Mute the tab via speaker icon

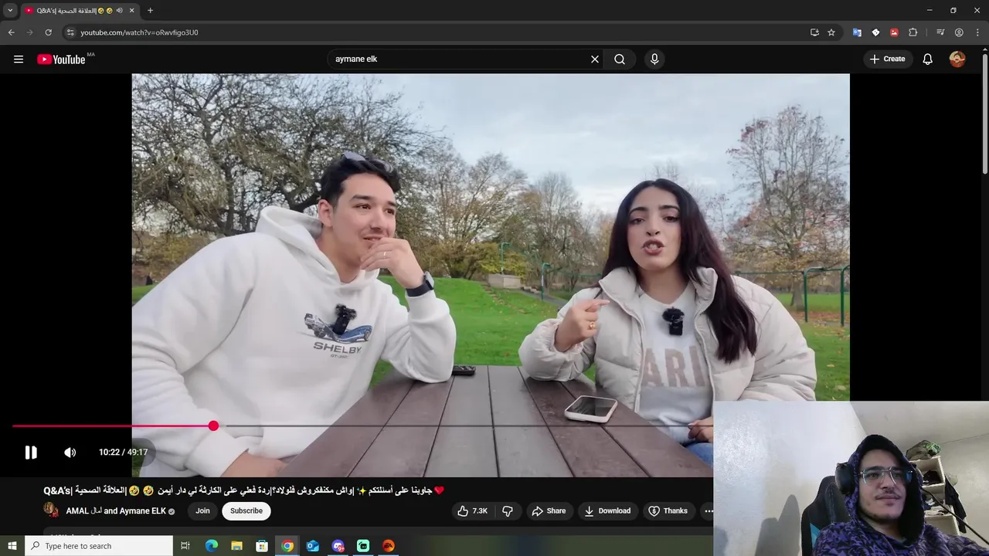tap(119, 11)
